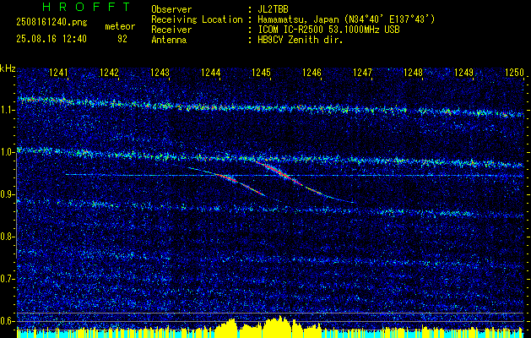Click the meteor count 92
531x338 pixels.
tap(122, 39)
